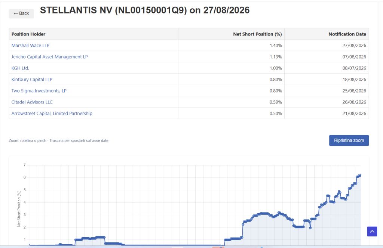Open KGH Ltd. holder link
383x248 pixels.
click(20, 68)
